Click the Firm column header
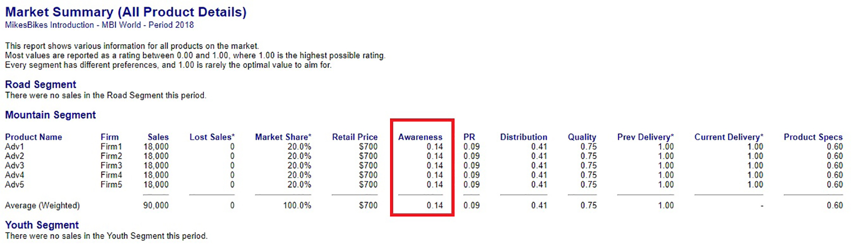 tap(110, 137)
